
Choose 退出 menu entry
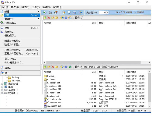(20, 73)
